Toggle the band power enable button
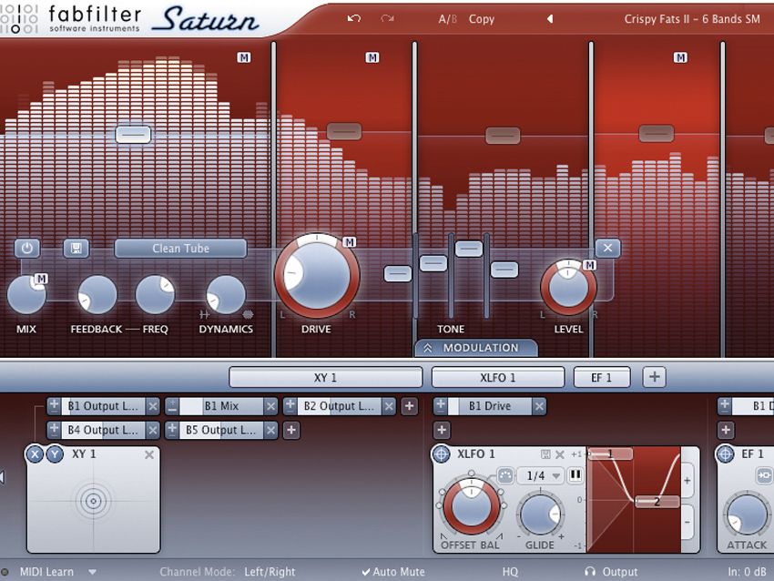Screen dimensions: 774x581 click(x=26, y=249)
